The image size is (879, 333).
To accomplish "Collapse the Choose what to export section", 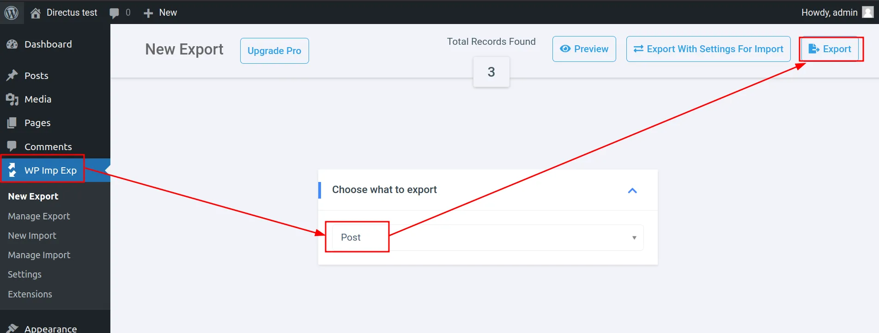I will point(632,190).
